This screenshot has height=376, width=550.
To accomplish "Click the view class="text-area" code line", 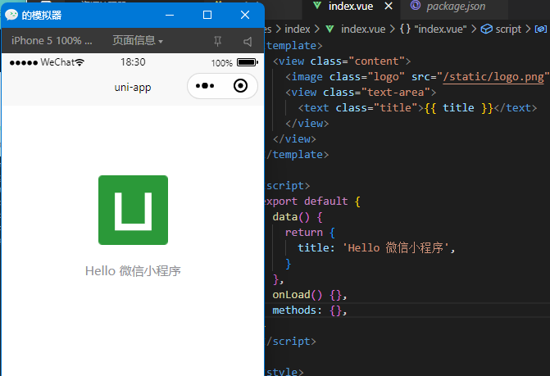I will coord(361,93).
